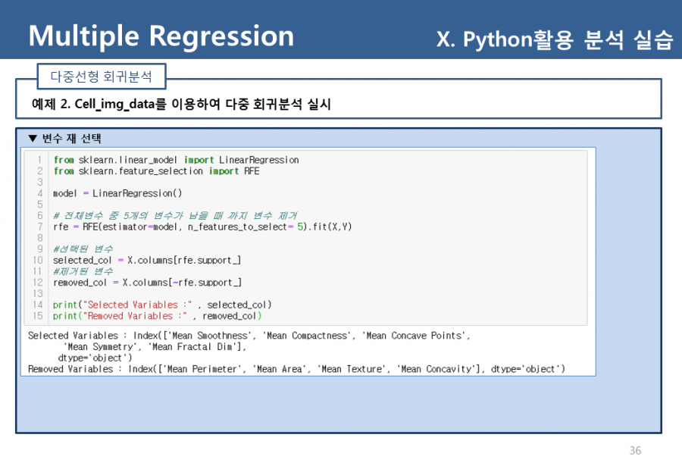The image size is (682, 472).
Task: Click the first dtype='object' output line
Action: pos(95,358)
